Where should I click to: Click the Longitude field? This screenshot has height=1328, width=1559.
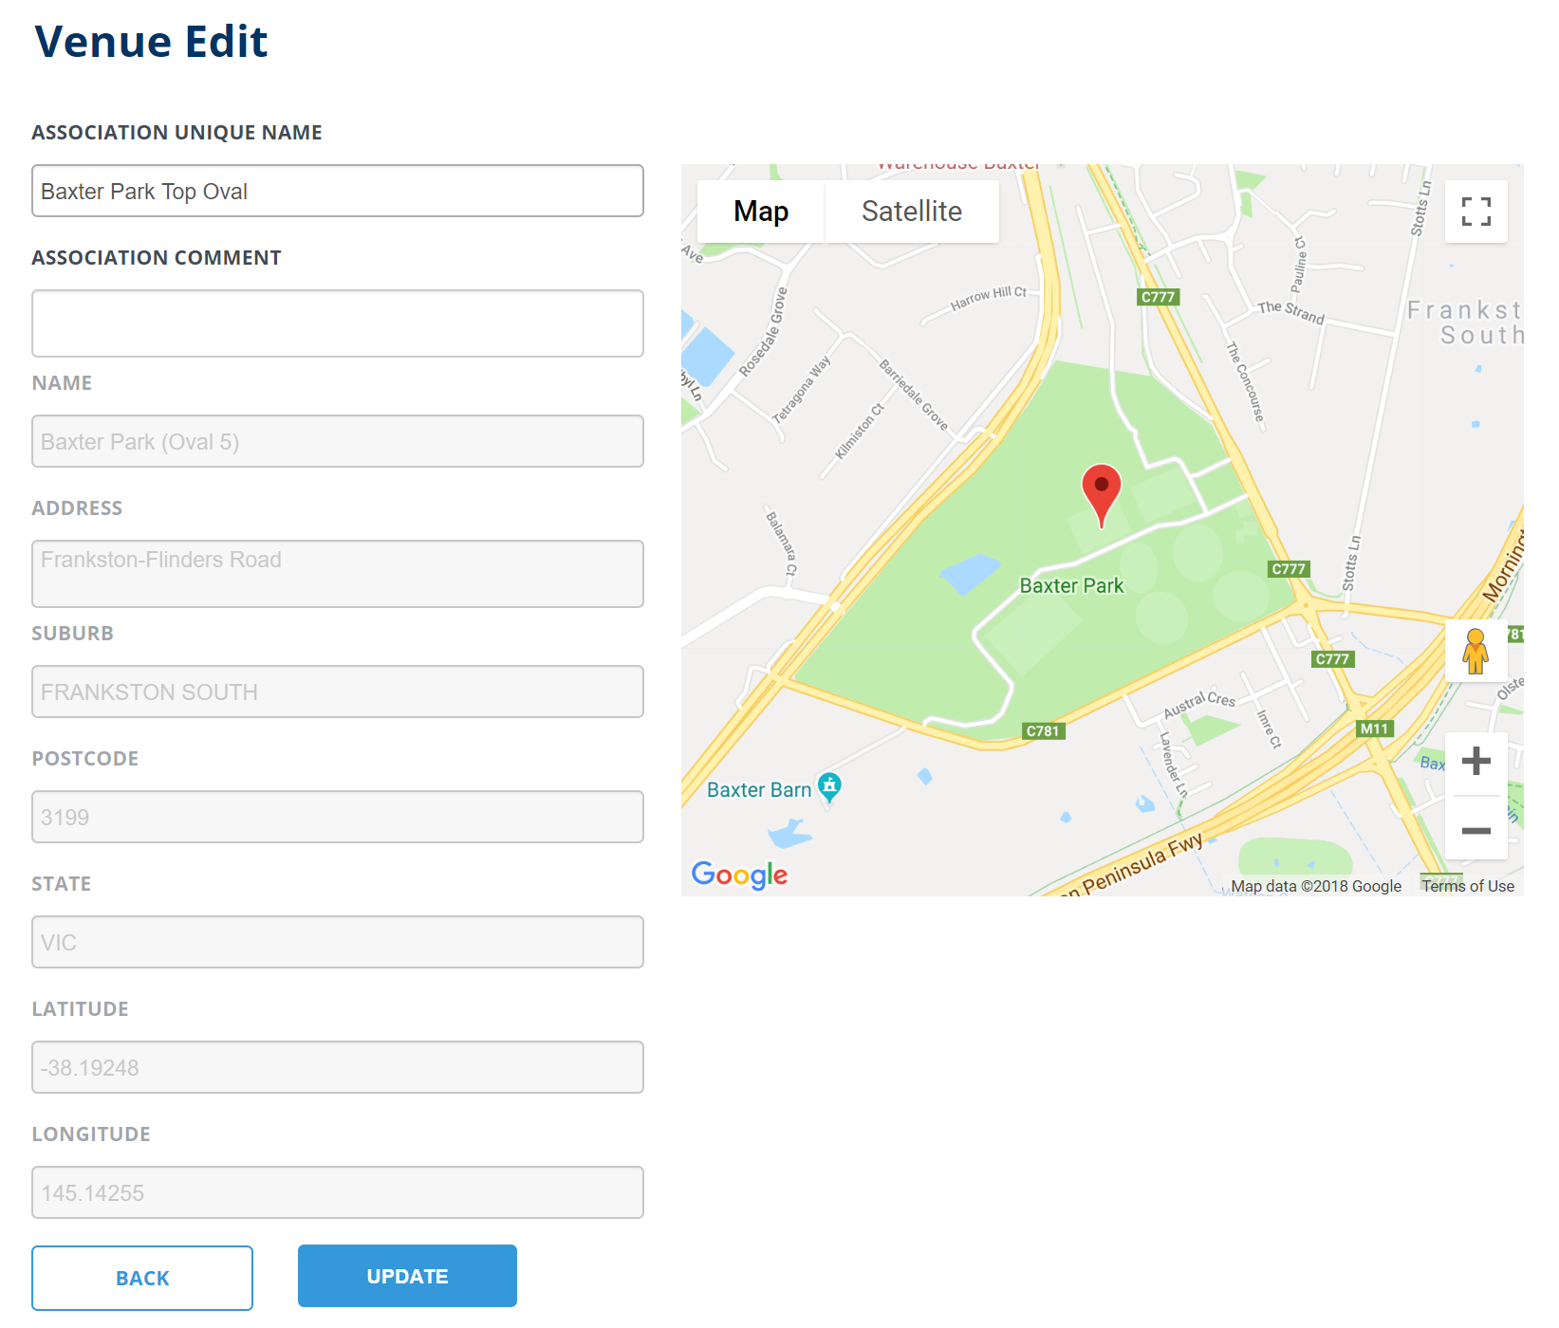tap(338, 1192)
